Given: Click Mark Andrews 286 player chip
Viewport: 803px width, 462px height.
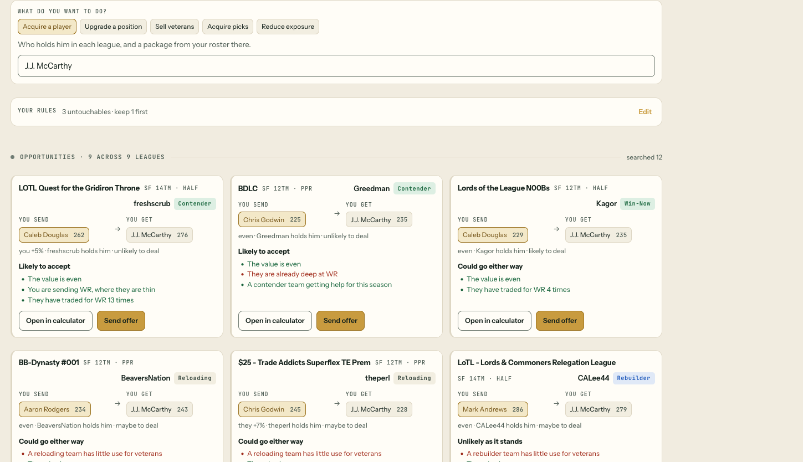Looking at the screenshot, I should 493,409.
